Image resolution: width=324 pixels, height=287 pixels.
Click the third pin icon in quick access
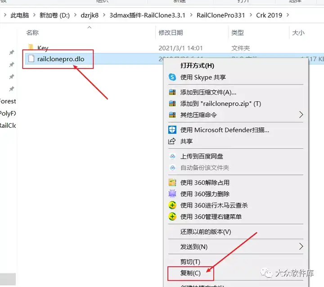point(12,77)
